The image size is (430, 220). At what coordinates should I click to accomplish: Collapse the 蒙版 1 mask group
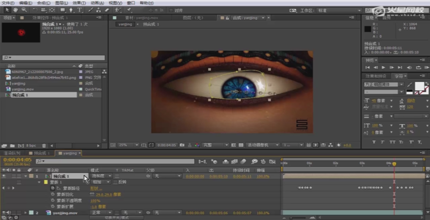[39, 182]
